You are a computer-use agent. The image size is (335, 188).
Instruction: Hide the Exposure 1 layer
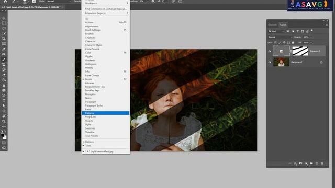point(270,51)
